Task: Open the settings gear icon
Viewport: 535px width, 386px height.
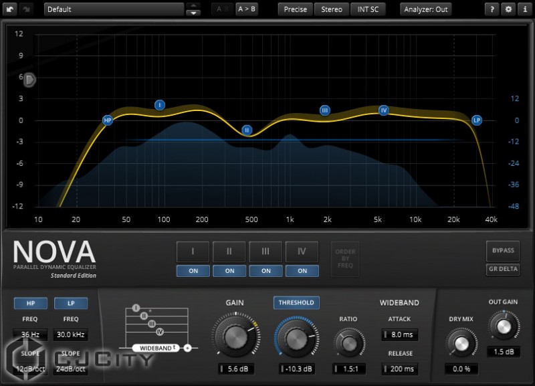Action: (x=508, y=9)
